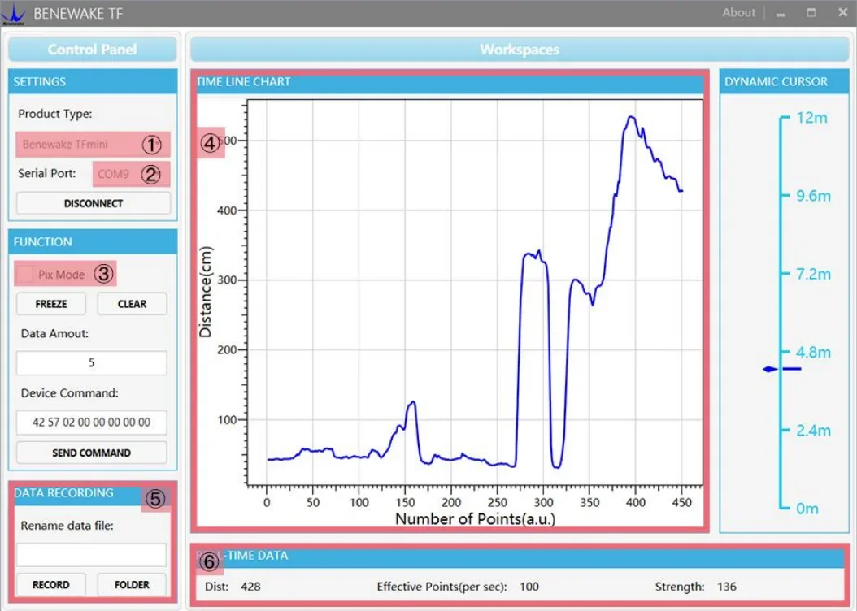This screenshot has height=611, width=857.
Task: Click the Data Amout input field
Action: [x=91, y=362]
